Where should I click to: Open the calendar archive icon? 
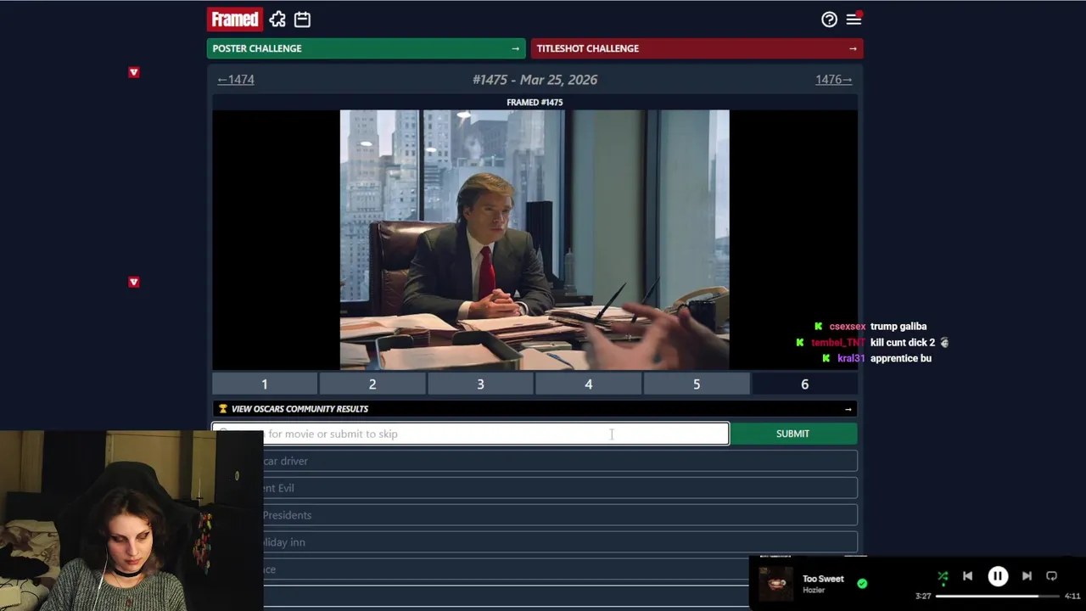point(302,19)
